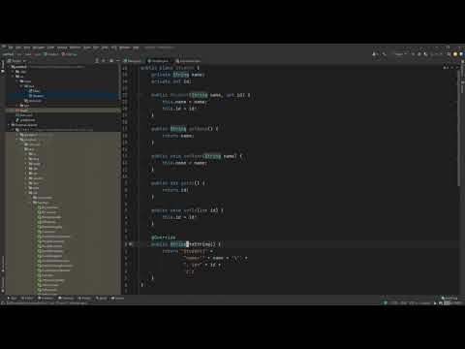Place cursor on 'private int id;' line
Image resolution: width=465 pixels, height=349 pixels.
point(171,81)
